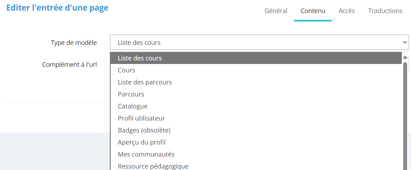The width and height of the screenshot is (411, 170).
Task: Click the Type de modèle label
Action: coord(74,43)
